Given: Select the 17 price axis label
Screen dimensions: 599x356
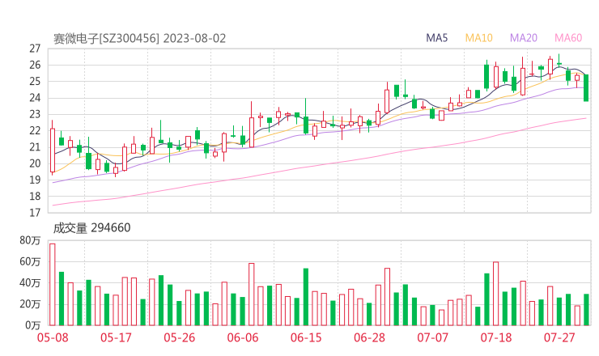Looking at the screenshot, I should pos(35,213).
